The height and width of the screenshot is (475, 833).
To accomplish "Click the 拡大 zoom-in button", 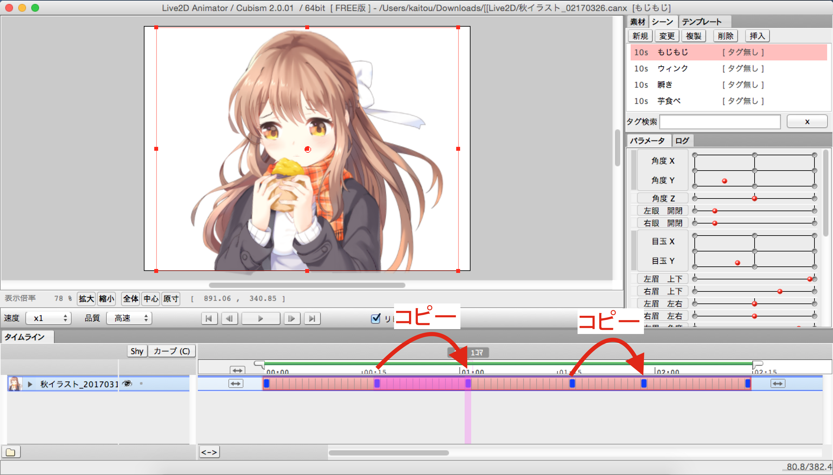I will [x=86, y=299].
